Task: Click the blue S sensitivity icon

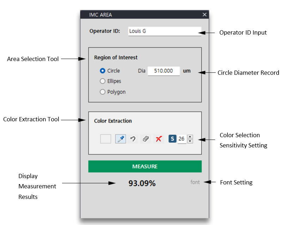Action: (172, 139)
